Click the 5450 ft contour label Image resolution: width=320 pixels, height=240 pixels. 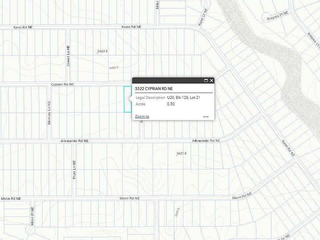point(114,68)
